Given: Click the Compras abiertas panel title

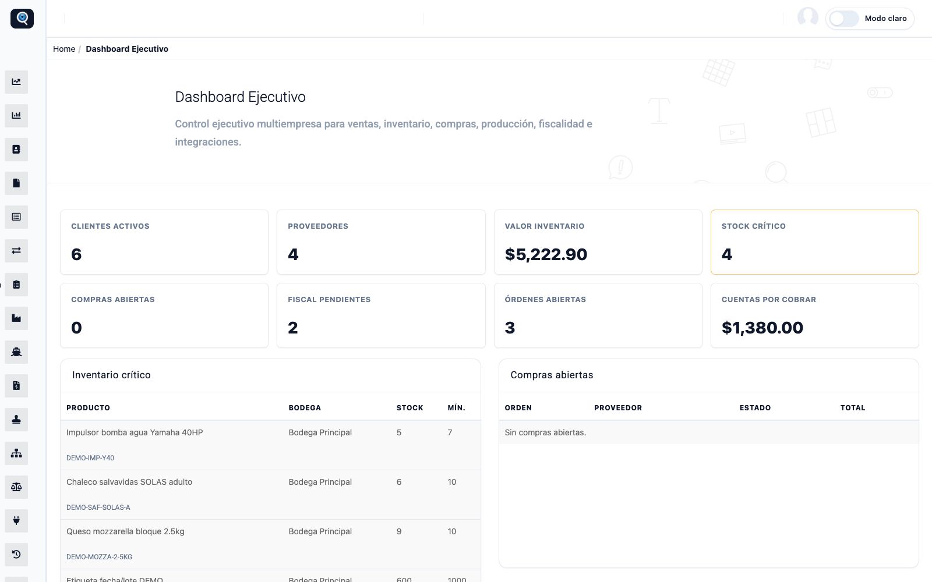Looking at the screenshot, I should point(552,375).
